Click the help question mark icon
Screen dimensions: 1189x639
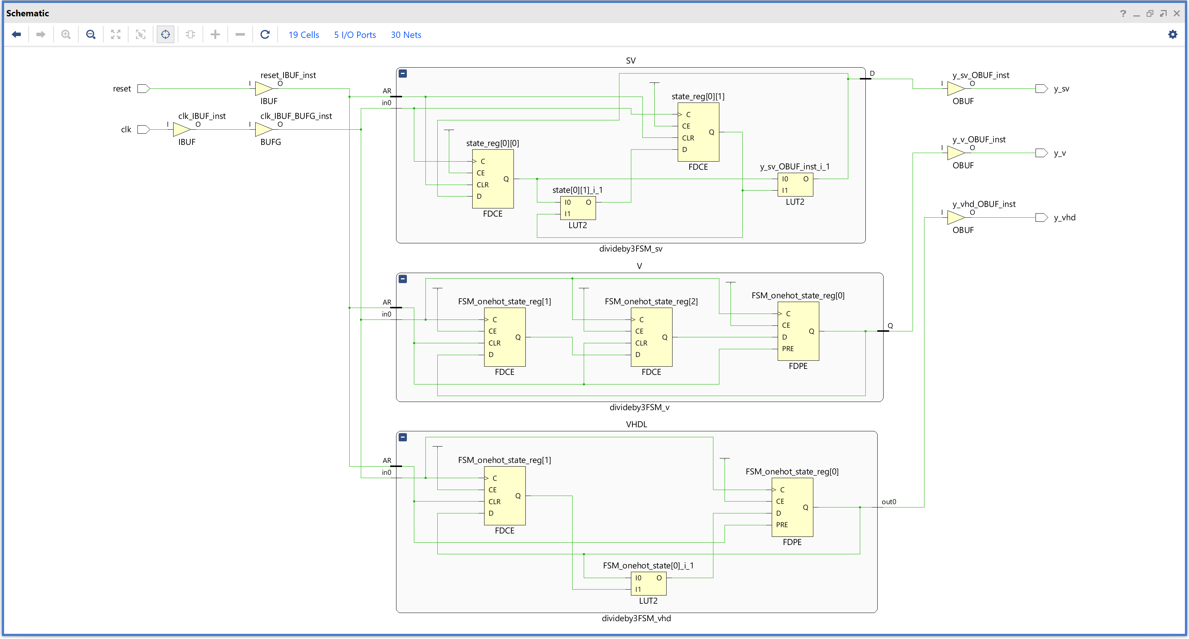[1123, 13]
